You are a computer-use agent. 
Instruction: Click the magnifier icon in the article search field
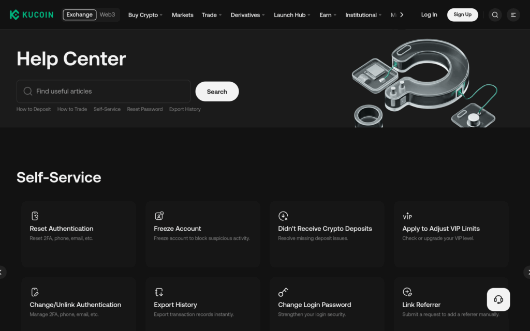pos(28,91)
